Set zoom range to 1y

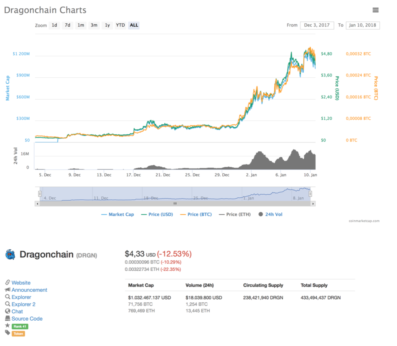(107, 25)
